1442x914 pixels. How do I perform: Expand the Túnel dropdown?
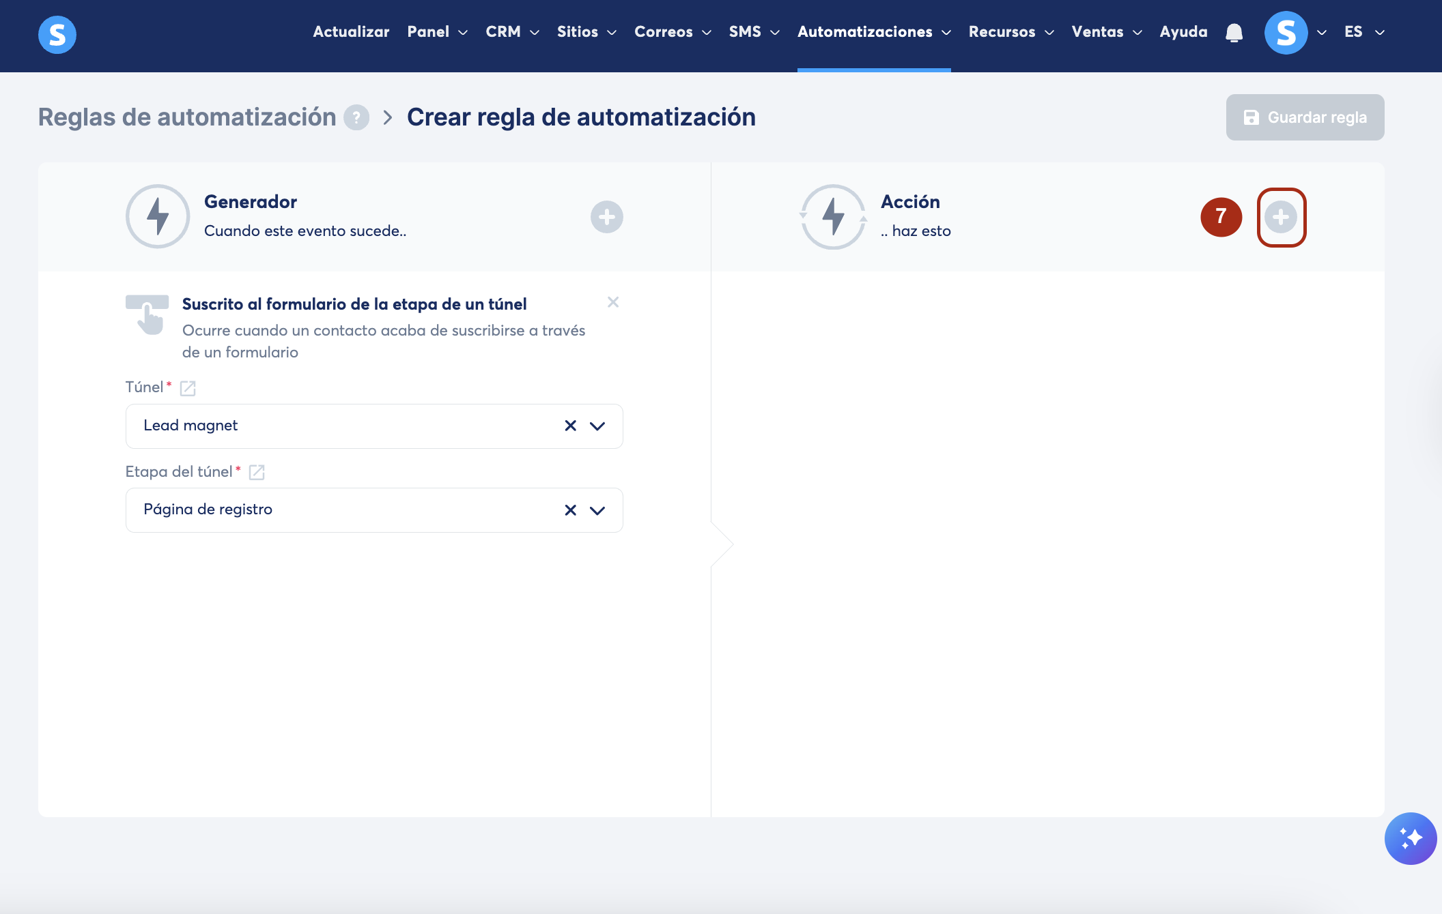click(597, 426)
